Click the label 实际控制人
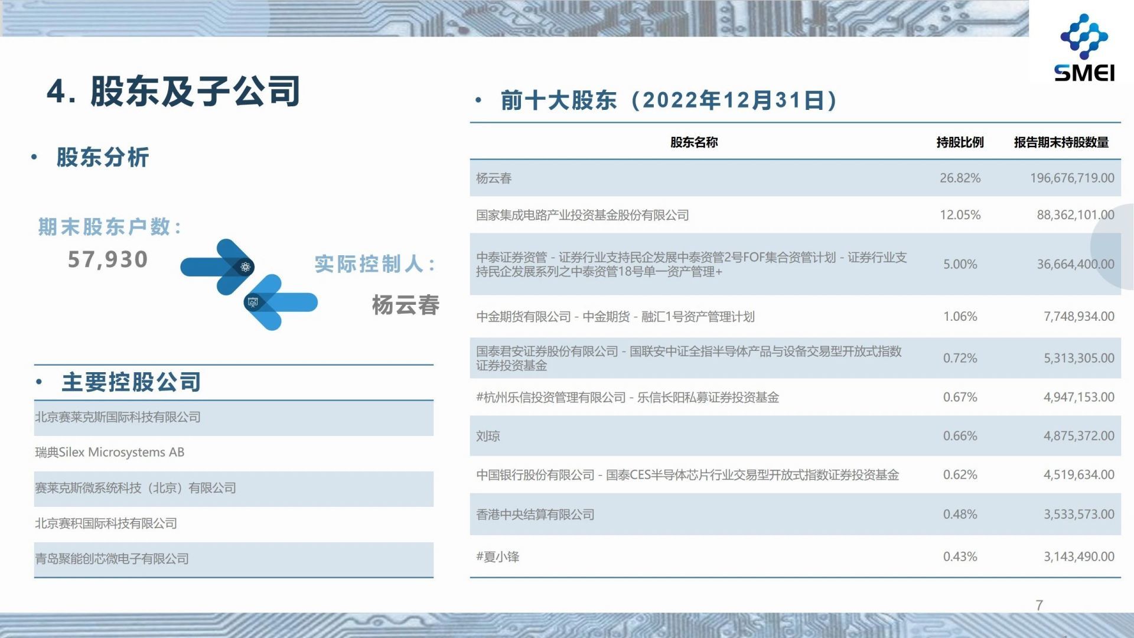 point(375,263)
